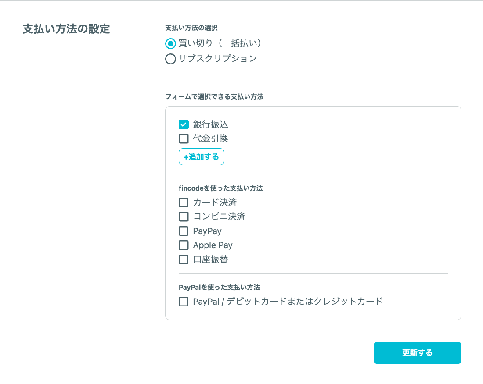Tick the カード決済 checkbox
This screenshot has height=384, width=483.
point(184,203)
